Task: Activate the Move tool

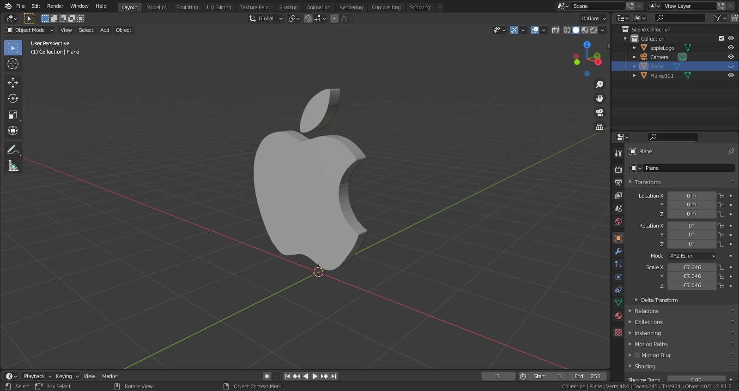Action: (x=13, y=82)
